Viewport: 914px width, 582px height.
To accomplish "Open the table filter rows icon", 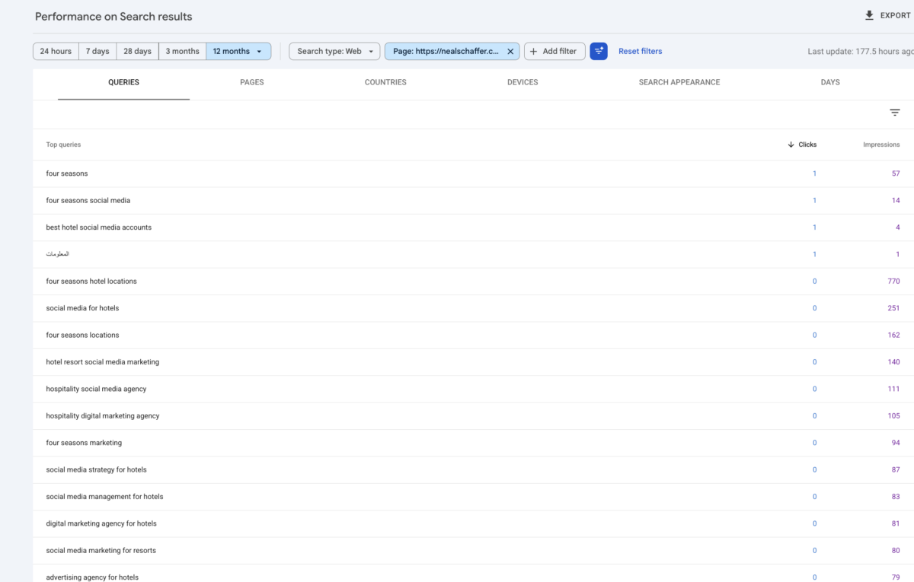I will click(x=895, y=113).
